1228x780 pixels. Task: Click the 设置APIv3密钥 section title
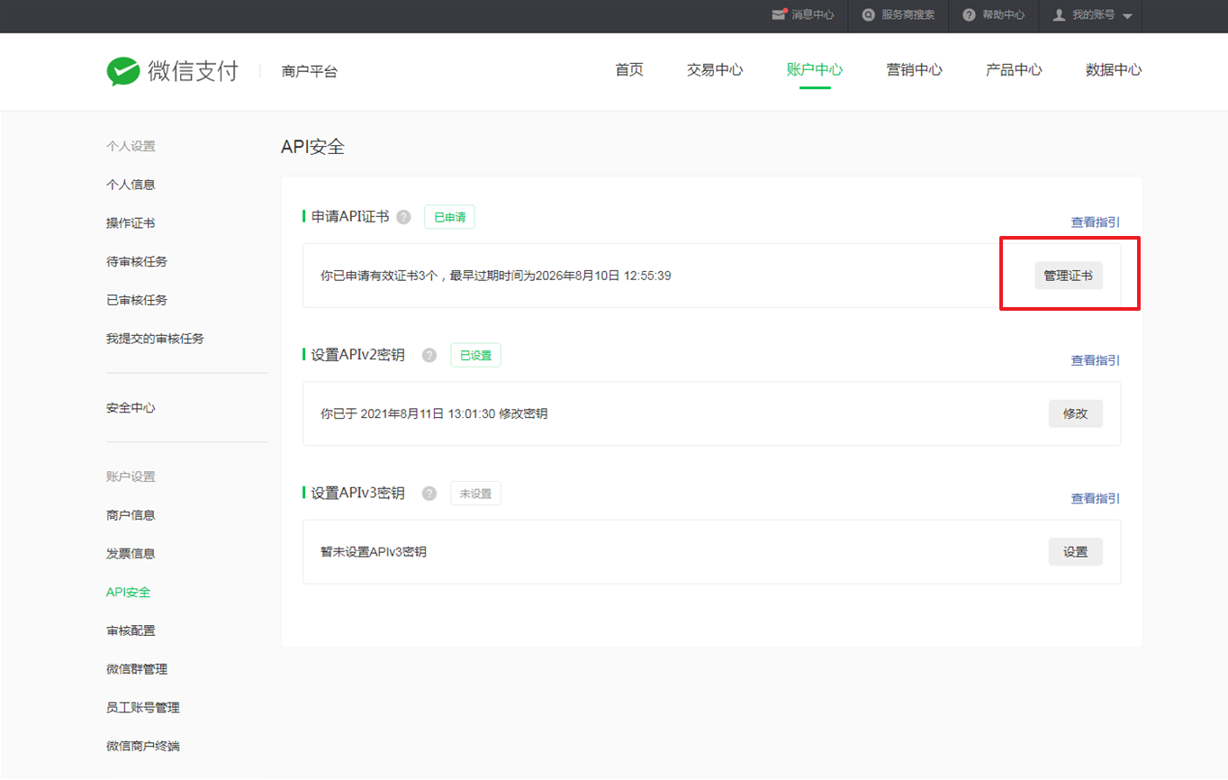click(x=358, y=493)
